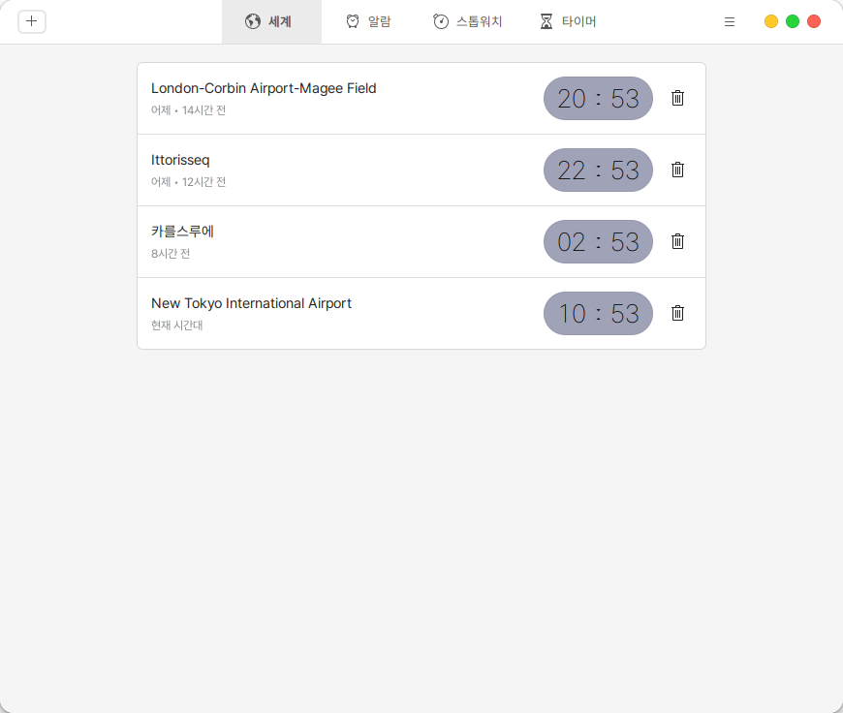Delete the Ittorisseq clock entry

point(678,170)
